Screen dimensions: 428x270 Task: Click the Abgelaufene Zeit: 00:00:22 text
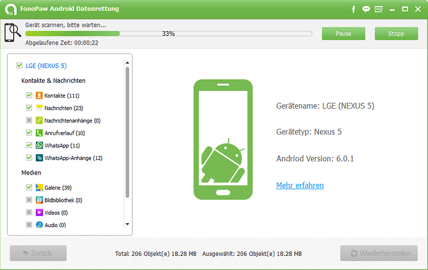(x=62, y=43)
